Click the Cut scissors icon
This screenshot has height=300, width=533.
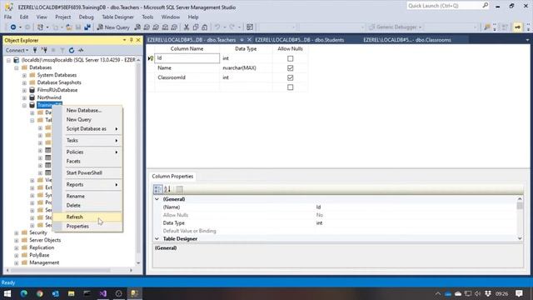(187, 27)
